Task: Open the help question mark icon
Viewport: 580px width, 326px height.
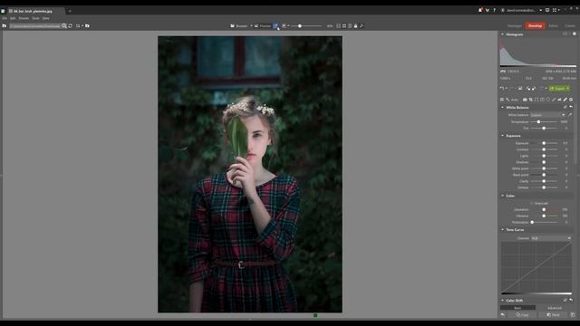Action: (x=494, y=10)
